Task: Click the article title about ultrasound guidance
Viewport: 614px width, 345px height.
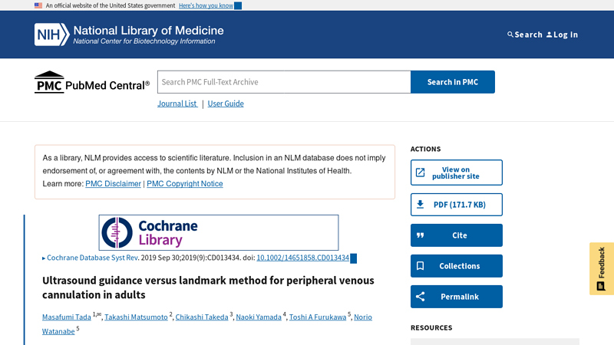Action: point(208,287)
